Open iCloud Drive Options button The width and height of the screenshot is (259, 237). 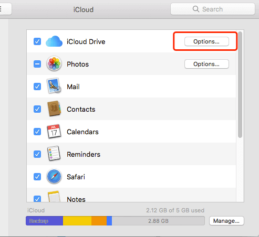point(206,41)
